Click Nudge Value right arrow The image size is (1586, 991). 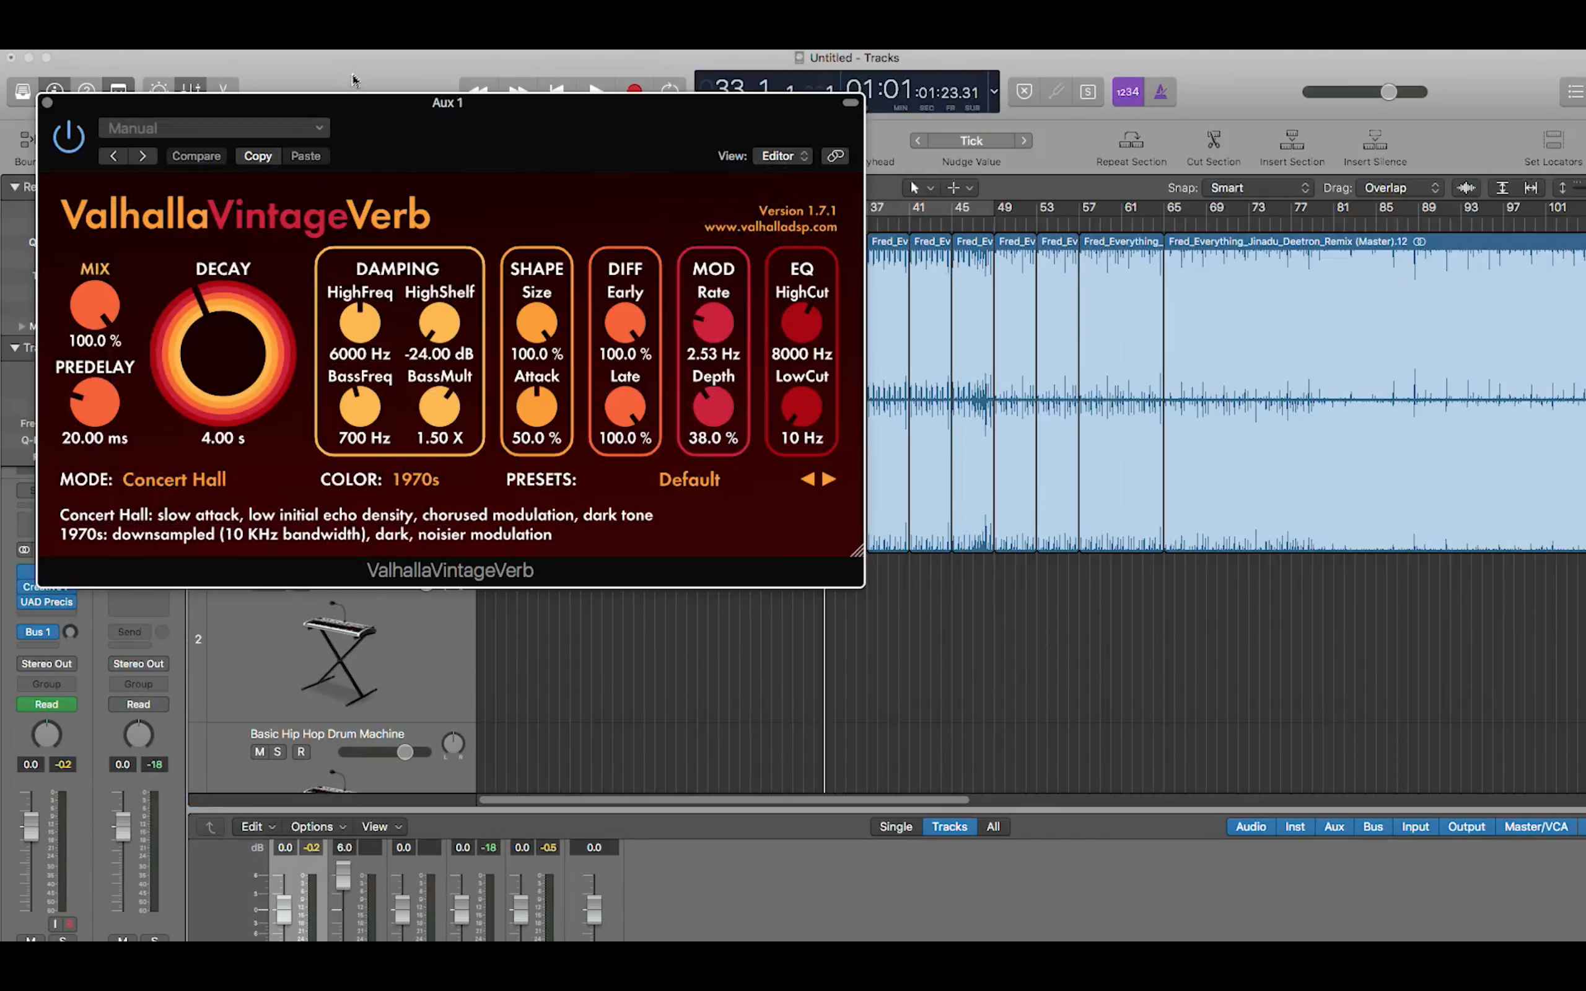pyautogui.click(x=1023, y=141)
